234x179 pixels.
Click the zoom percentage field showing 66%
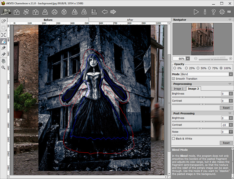180,58
